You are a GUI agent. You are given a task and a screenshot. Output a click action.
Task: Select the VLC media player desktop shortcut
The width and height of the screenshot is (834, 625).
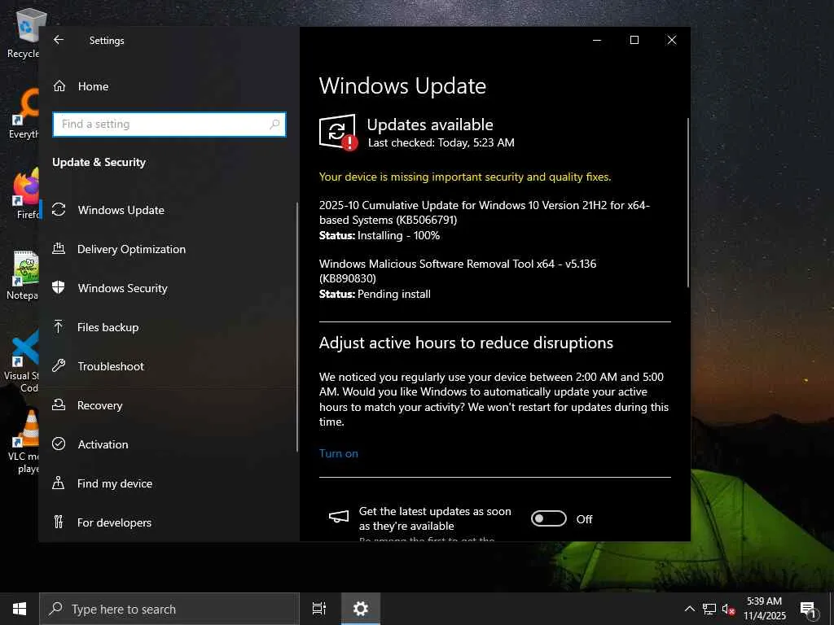tap(24, 442)
